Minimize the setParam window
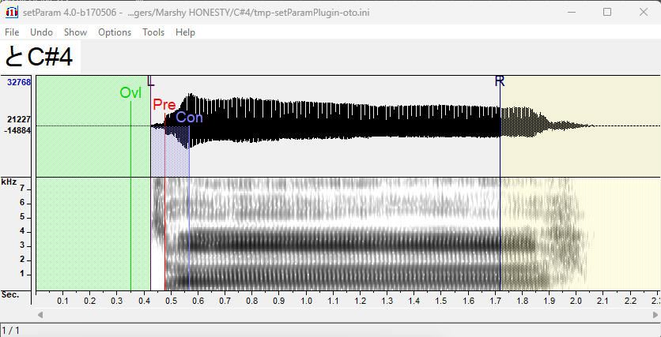Image resolution: width=661 pixels, height=337 pixels. (571, 12)
